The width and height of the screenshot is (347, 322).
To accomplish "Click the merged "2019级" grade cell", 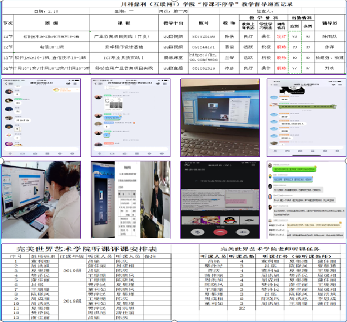I will click(x=72, y=270).
